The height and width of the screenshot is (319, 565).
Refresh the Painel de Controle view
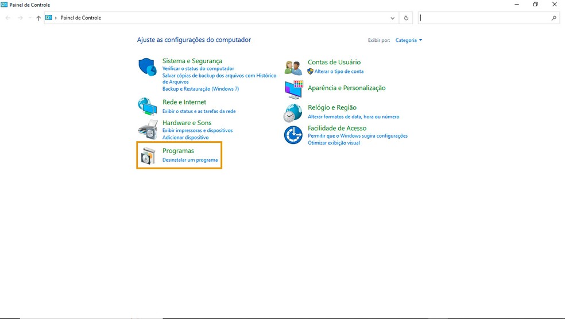pos(406,18)
